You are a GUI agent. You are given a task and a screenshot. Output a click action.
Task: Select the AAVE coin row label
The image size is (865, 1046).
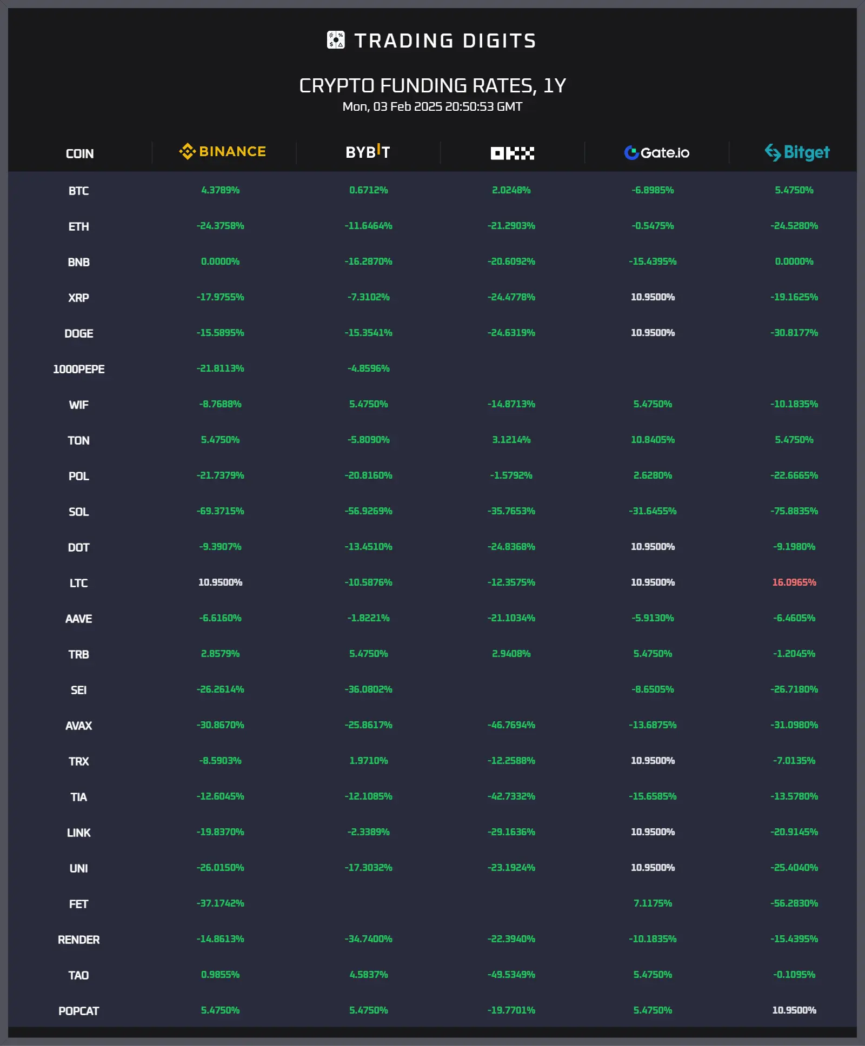click(x=79, y=619)
